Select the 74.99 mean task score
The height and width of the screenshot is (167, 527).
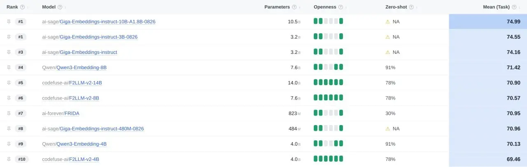tap(513, 21)
